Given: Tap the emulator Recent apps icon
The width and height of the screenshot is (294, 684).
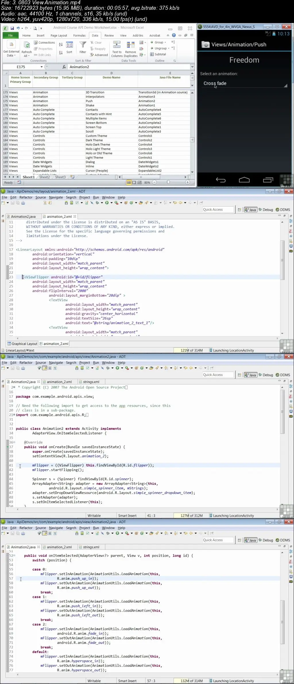Looking at the screenshot, I should point(268,180).
